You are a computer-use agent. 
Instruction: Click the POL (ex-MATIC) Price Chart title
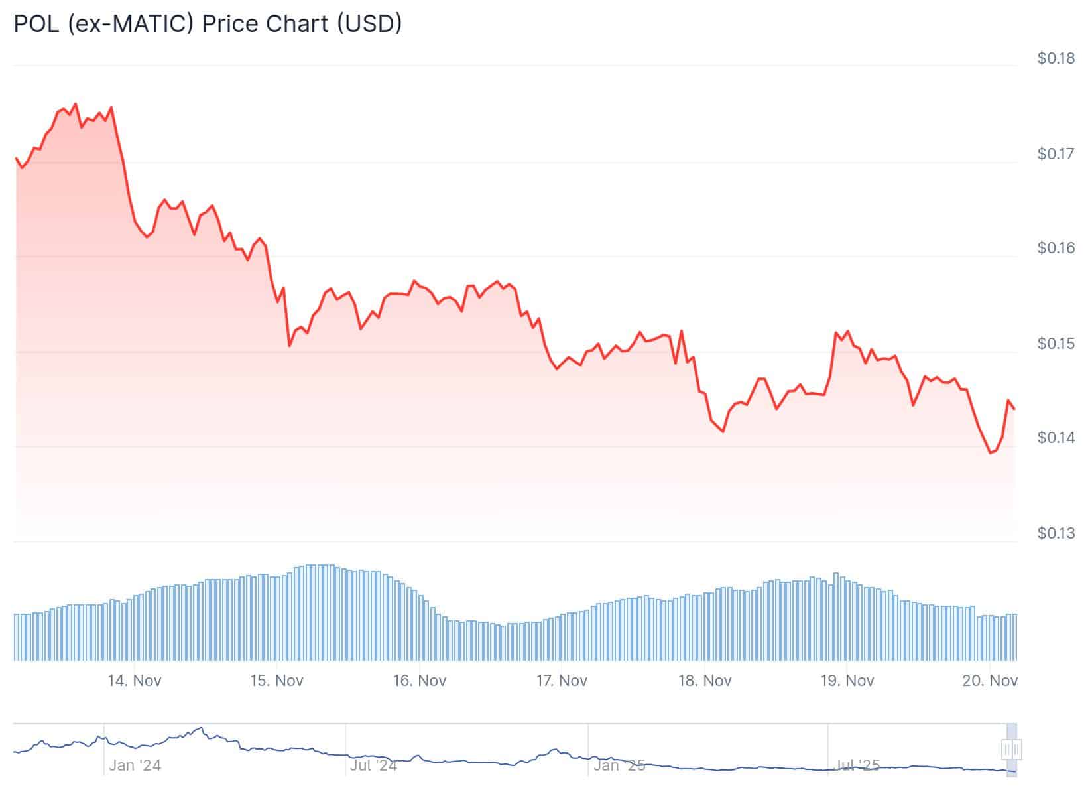208,23
